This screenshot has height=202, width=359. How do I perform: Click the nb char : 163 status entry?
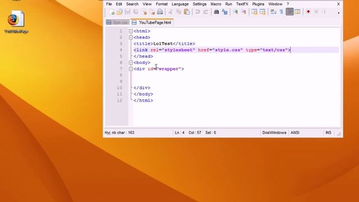pyautogui.click(x=123, y=132)
